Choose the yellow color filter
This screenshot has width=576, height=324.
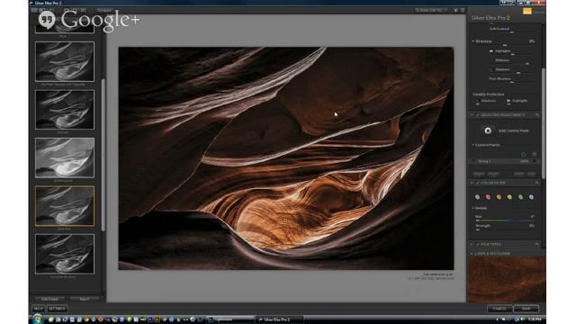pyautogui.click(x=509, y=197)
